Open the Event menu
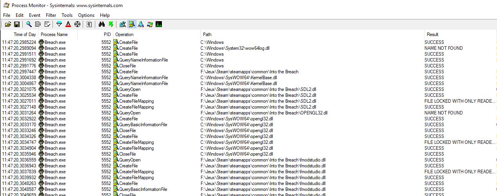This screenshot has width=497, height=196. (34, 15)
